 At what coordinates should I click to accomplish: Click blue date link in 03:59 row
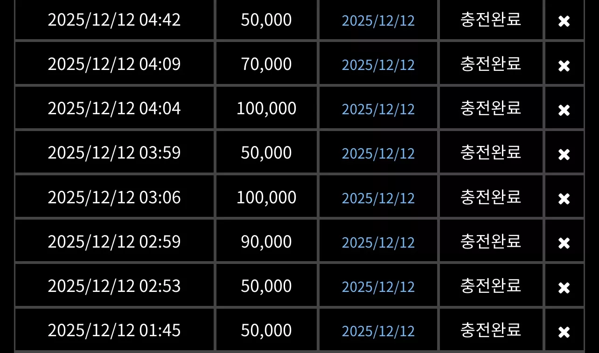click(378, 153)
